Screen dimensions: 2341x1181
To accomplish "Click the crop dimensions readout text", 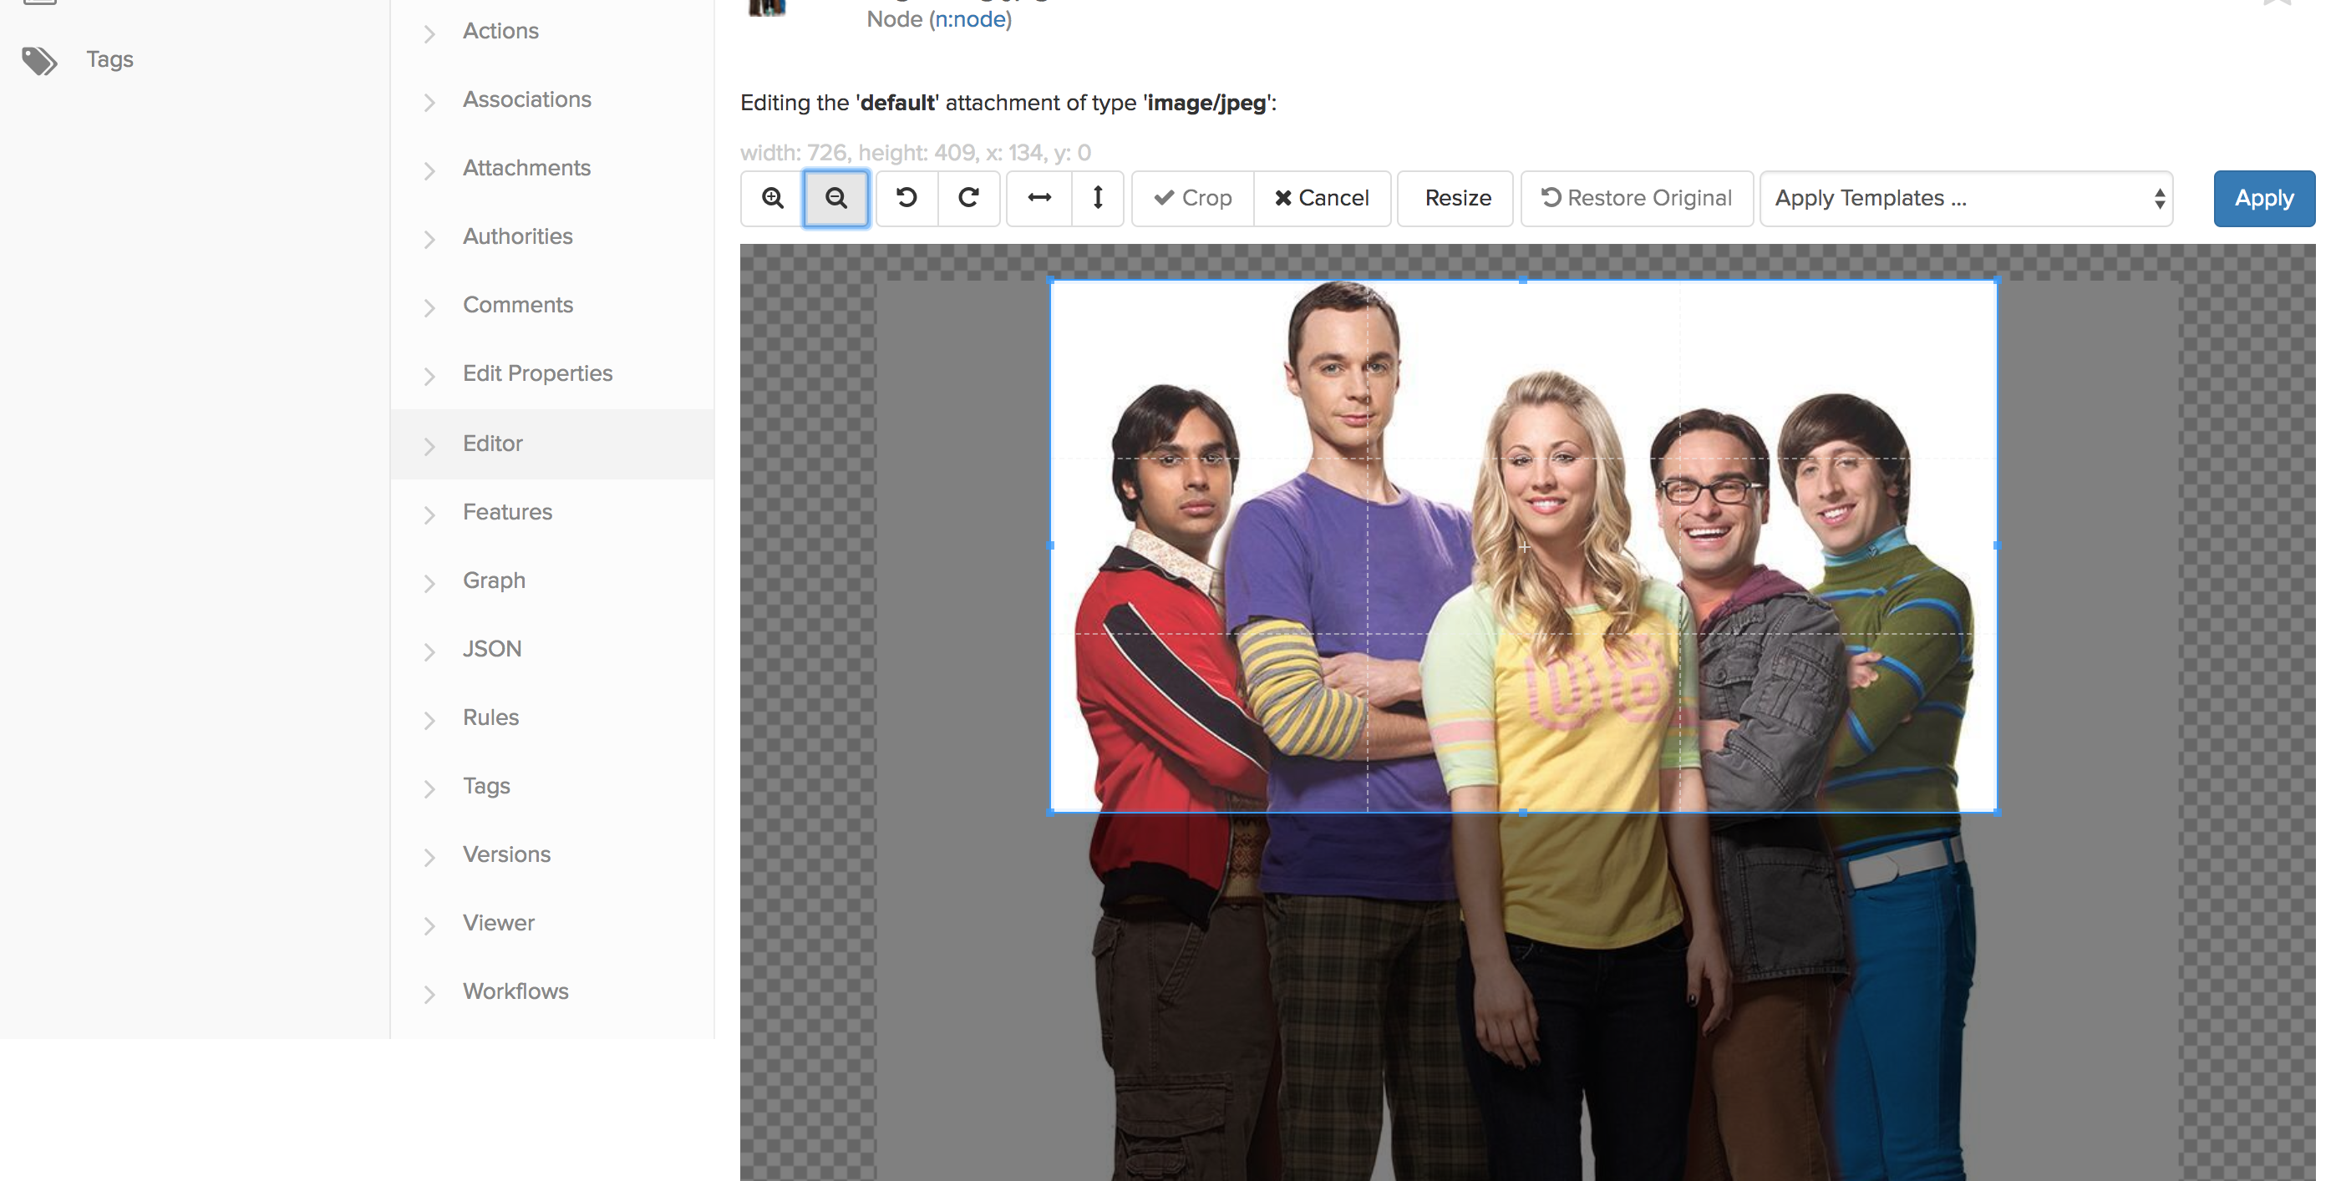I will pos(915,153).
